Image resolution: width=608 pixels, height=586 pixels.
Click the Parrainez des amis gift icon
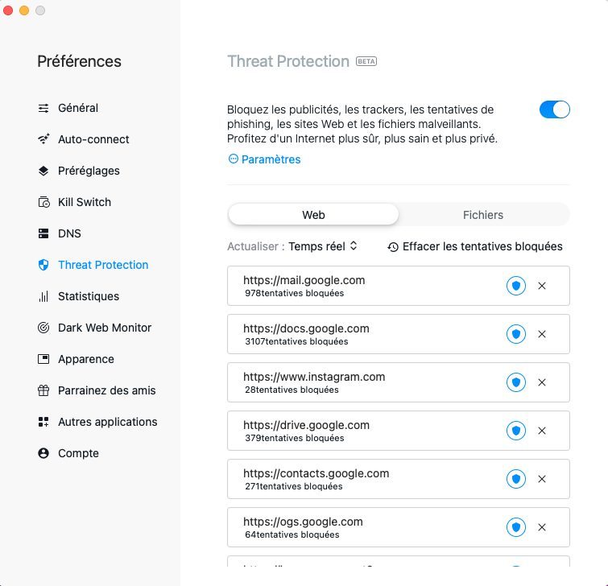click(43, 390)
